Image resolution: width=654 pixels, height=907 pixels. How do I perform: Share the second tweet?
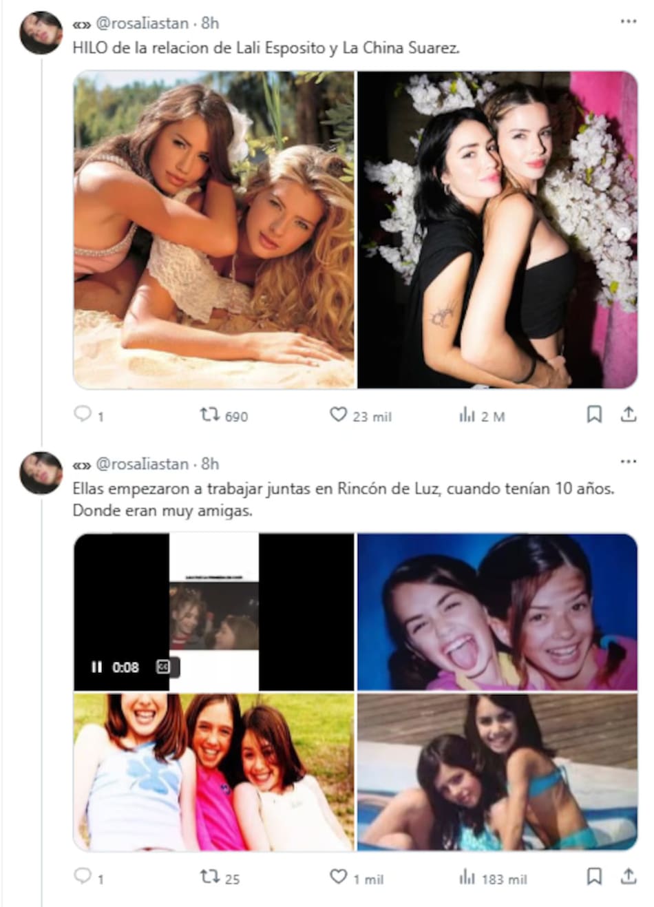tap(628, 876)
